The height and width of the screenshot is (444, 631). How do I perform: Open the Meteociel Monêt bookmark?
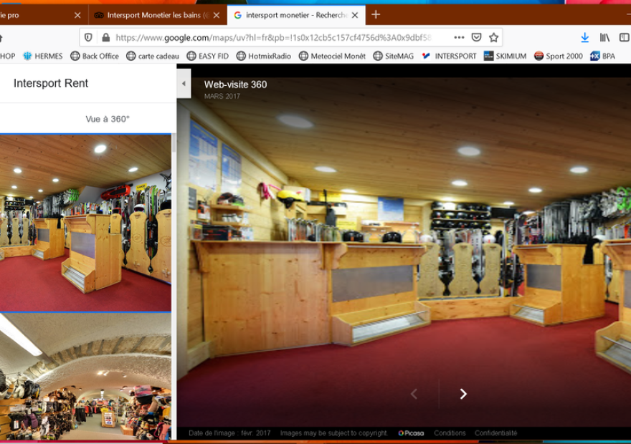coord(332,57)
